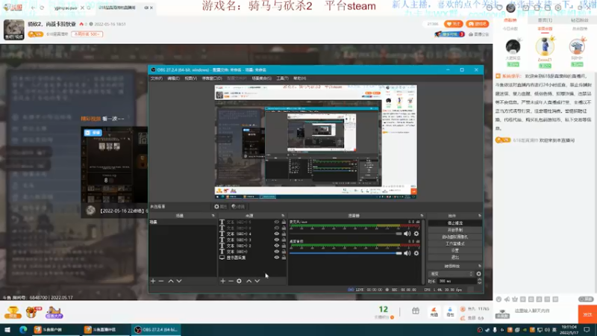Open source properties gear in sources toolbar
597x336 pixels.
239,281
